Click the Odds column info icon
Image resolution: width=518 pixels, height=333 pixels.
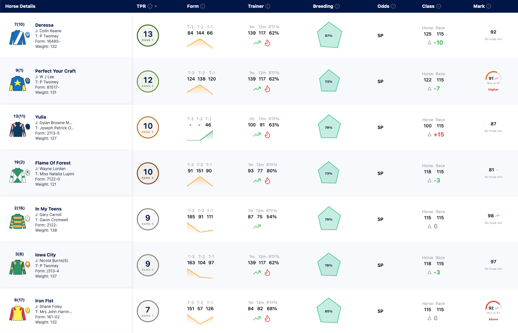(393, 6)
